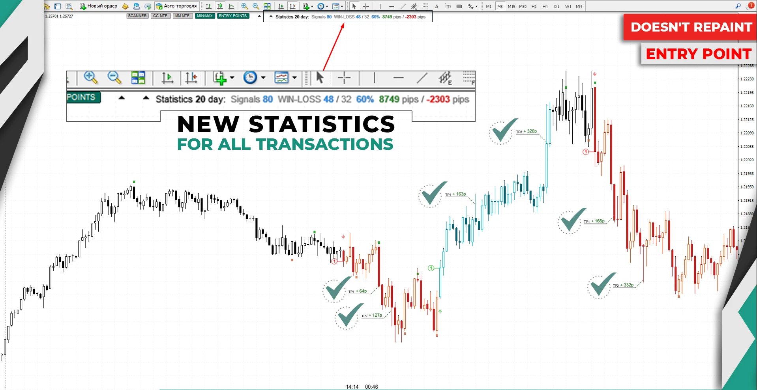
Task: Open notifications chat icon with red badge
Action: click(750, 6)
